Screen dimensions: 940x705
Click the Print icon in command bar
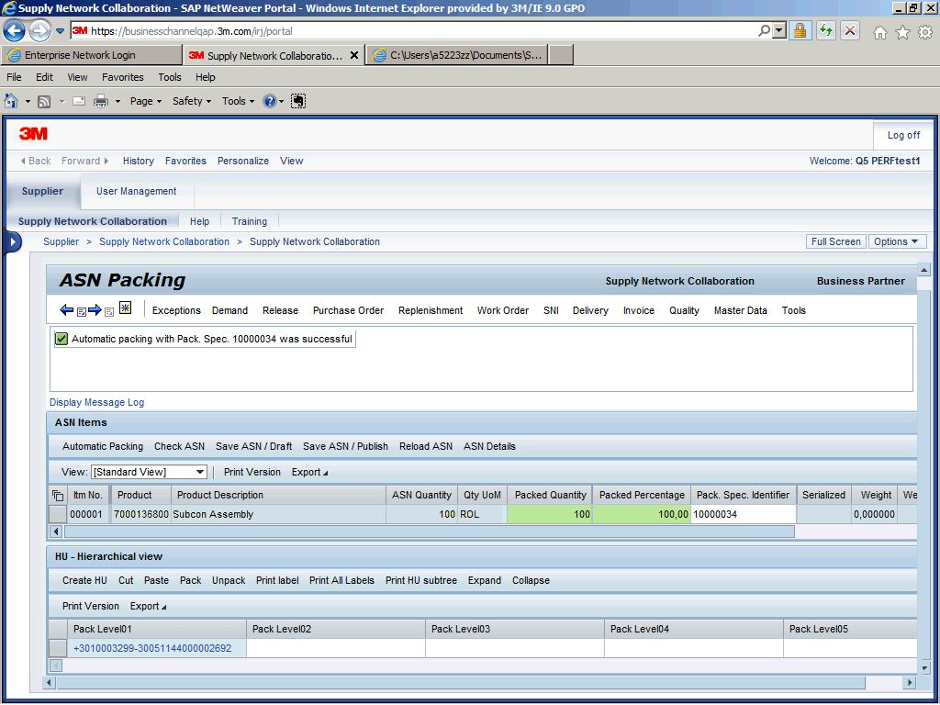[101, 101]
